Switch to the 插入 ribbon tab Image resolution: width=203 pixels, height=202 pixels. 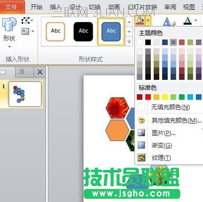coord(56,7)
